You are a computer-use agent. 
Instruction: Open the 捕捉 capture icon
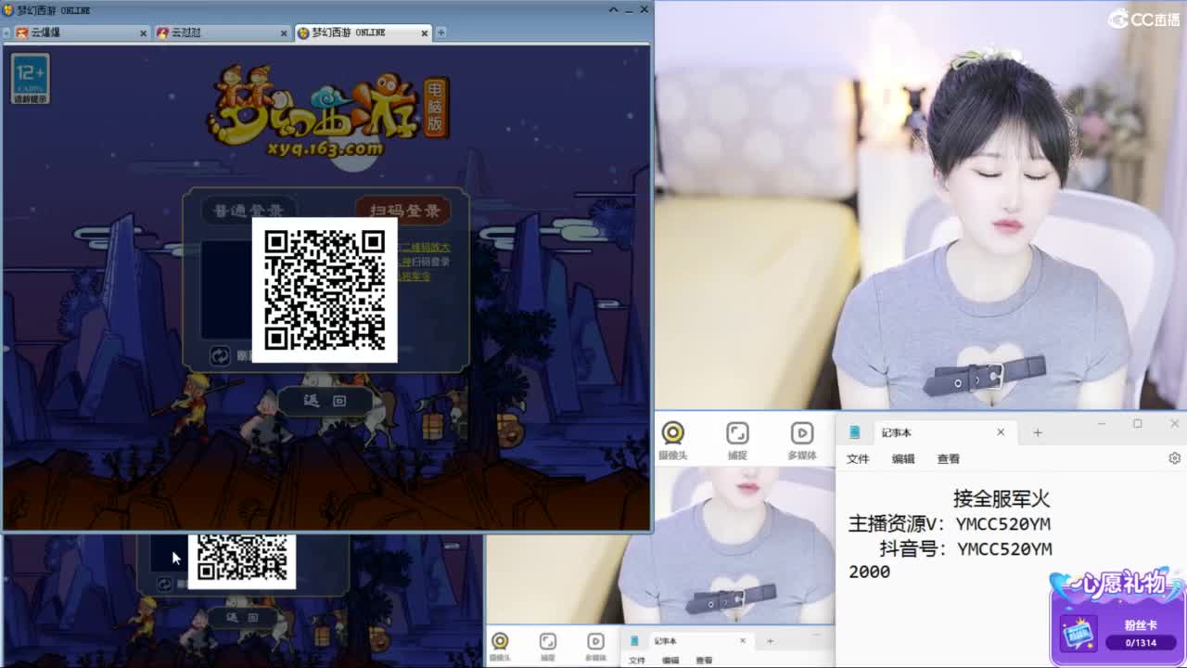[x=737, y=441]
